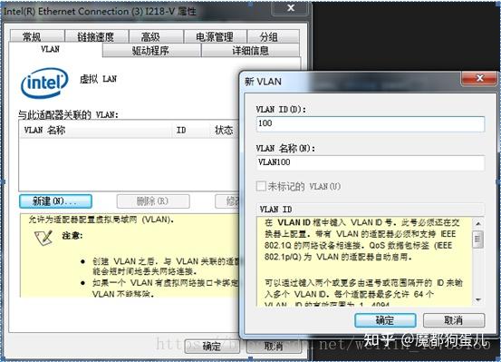Click 取消 in the properties window
501x362 pixels.
pos(275,346)
